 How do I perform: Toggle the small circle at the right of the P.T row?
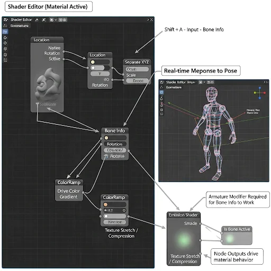(x=124, y=210)
